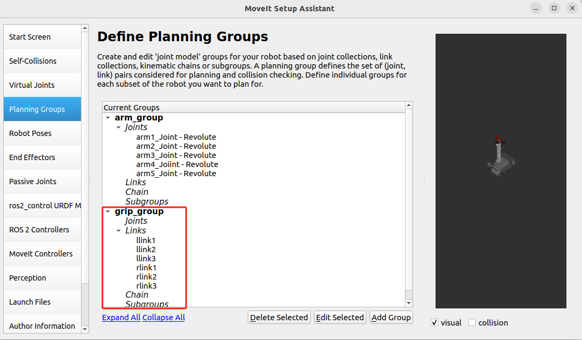The height and width of the screenshot is (340, 582).
Task: Minimize the MoveIt Setup Assistant window
Action: click(x=536, y=8)
